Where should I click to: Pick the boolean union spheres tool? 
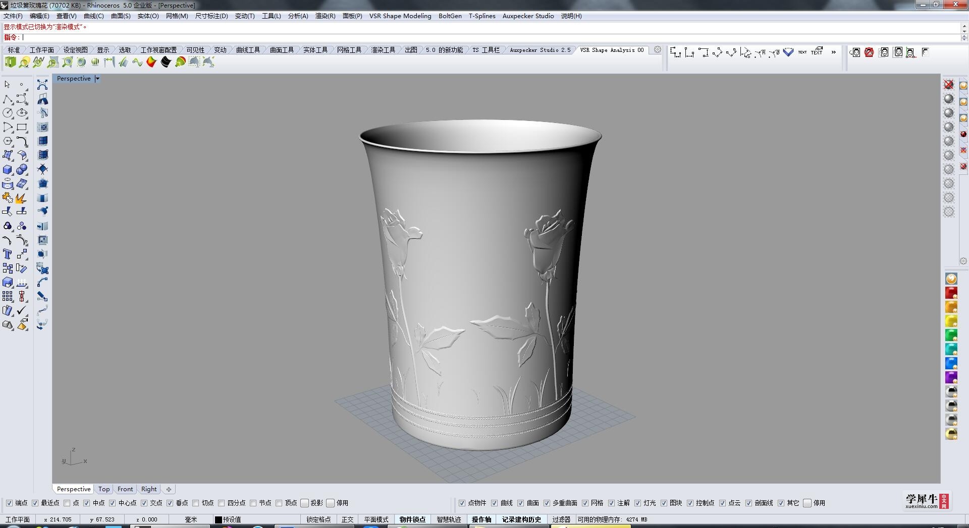(22, 169)
